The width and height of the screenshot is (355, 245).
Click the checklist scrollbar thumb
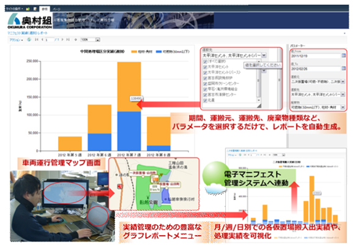(258, 80)
